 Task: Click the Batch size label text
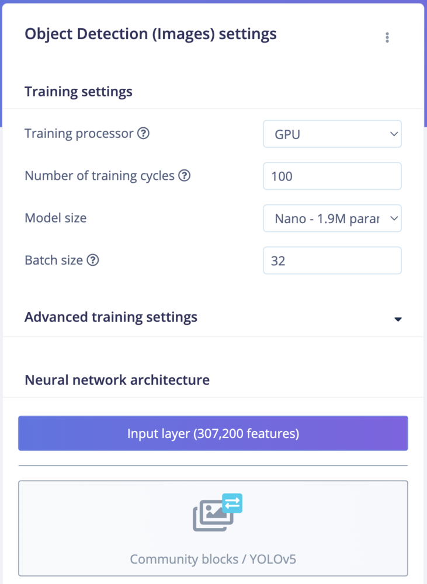pos(54,260)
